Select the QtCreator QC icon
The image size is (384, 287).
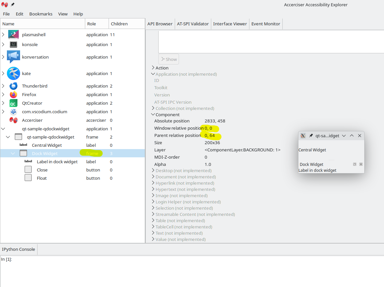13,103
